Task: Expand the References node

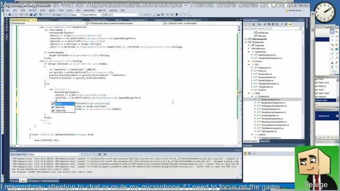Action: pos(249,48)
